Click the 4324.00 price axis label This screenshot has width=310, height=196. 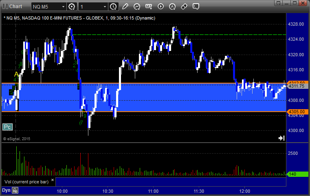[296, 39]
